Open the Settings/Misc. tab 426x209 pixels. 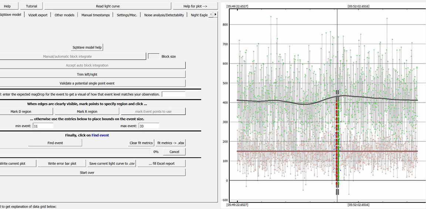[x=127, y=15]
